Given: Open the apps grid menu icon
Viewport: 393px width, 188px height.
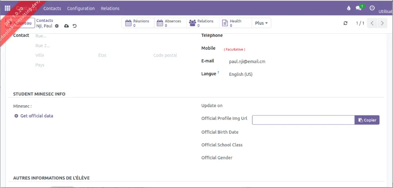Looking at the screenshot, I should click(7, 8).
